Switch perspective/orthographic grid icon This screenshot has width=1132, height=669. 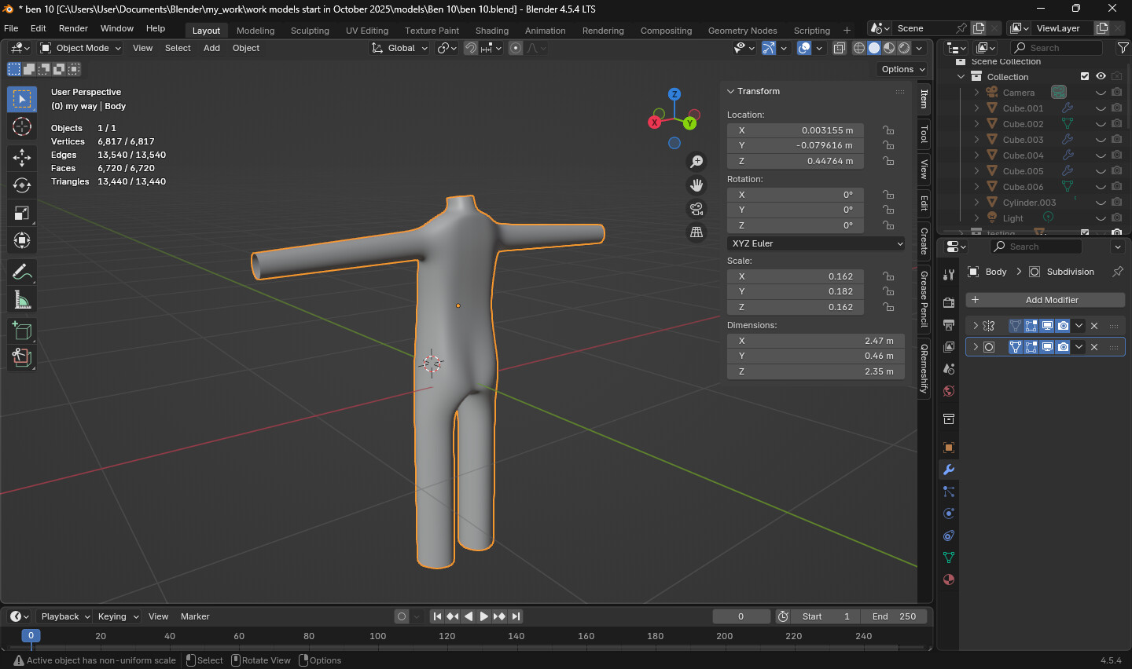click(x=696, y=232)
